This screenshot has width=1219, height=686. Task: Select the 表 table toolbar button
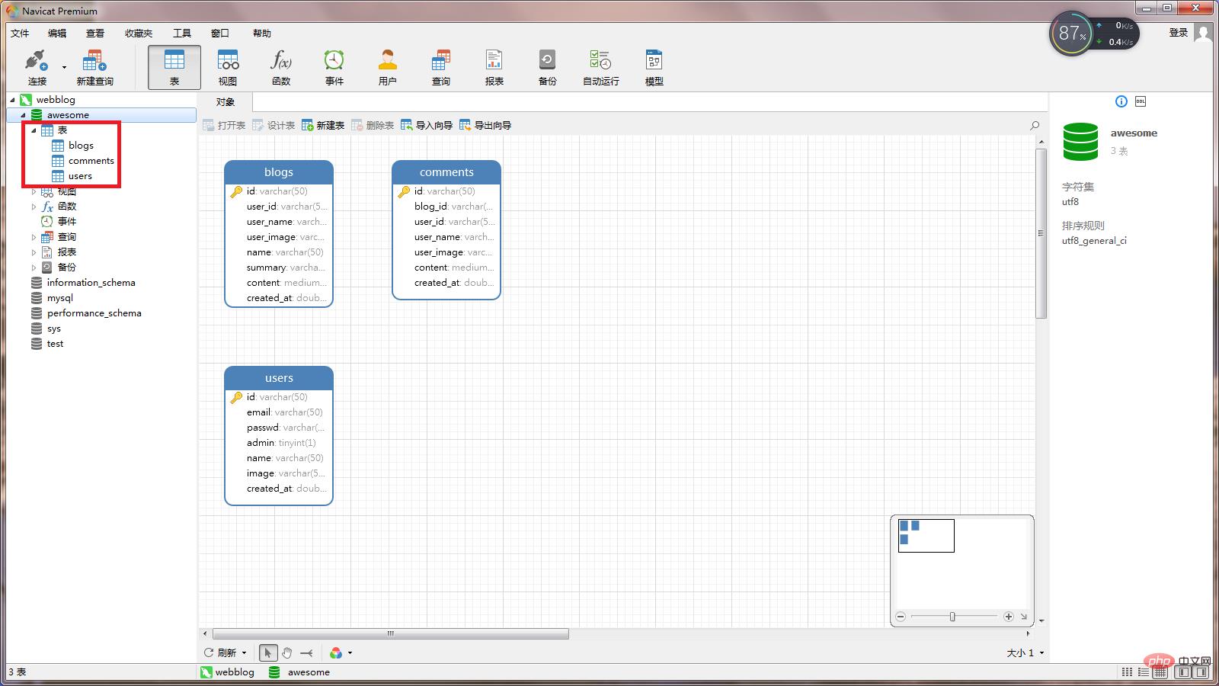coord(174,67)
